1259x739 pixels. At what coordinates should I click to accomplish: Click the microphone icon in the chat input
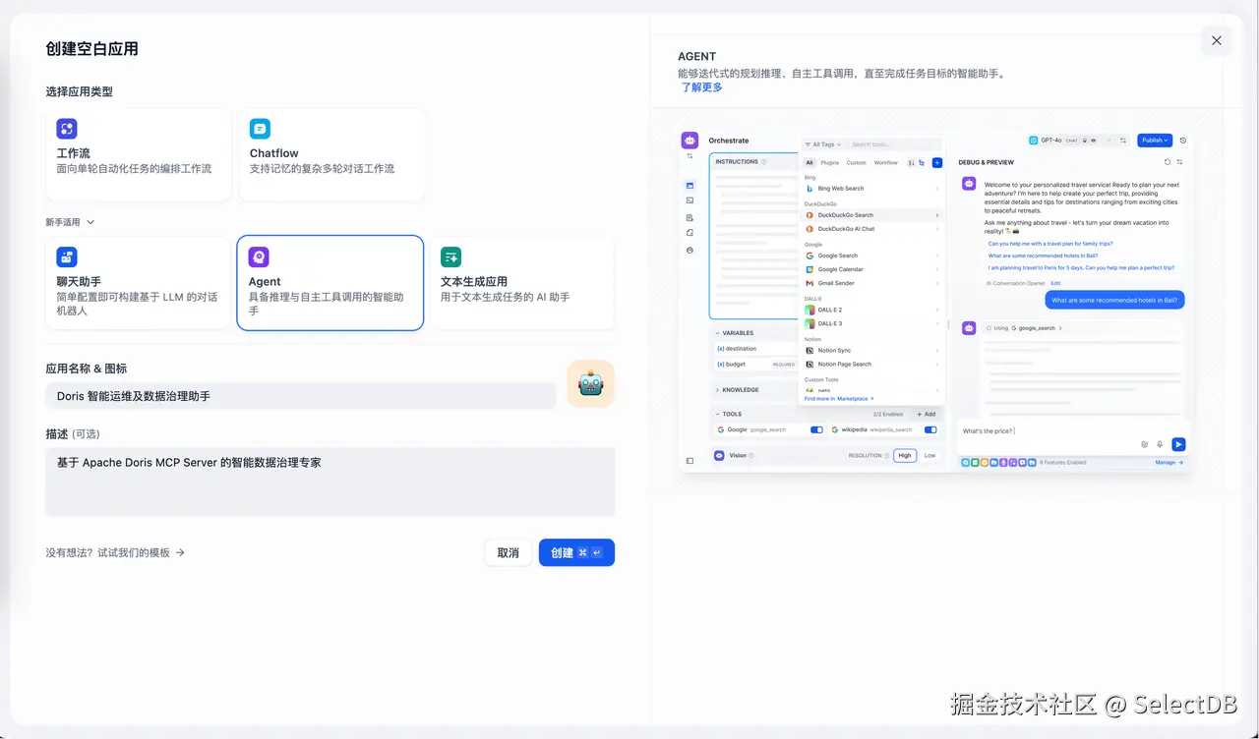[1162, 444]
